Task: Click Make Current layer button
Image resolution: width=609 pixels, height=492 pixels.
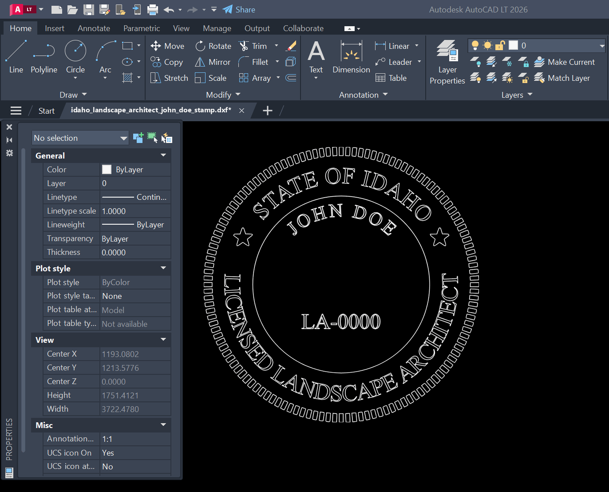Action: point(565,62)
